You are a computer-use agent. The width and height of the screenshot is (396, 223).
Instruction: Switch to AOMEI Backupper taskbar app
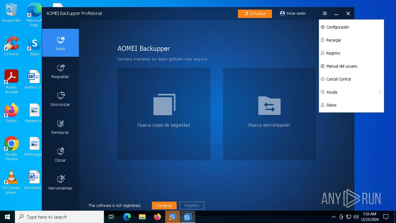188,217
